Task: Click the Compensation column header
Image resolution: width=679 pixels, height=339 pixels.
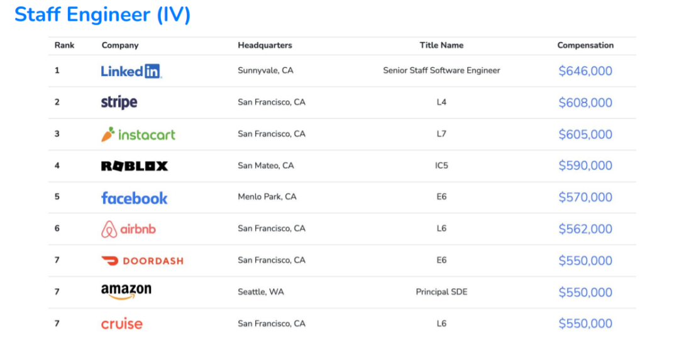Action: [585, 45]
